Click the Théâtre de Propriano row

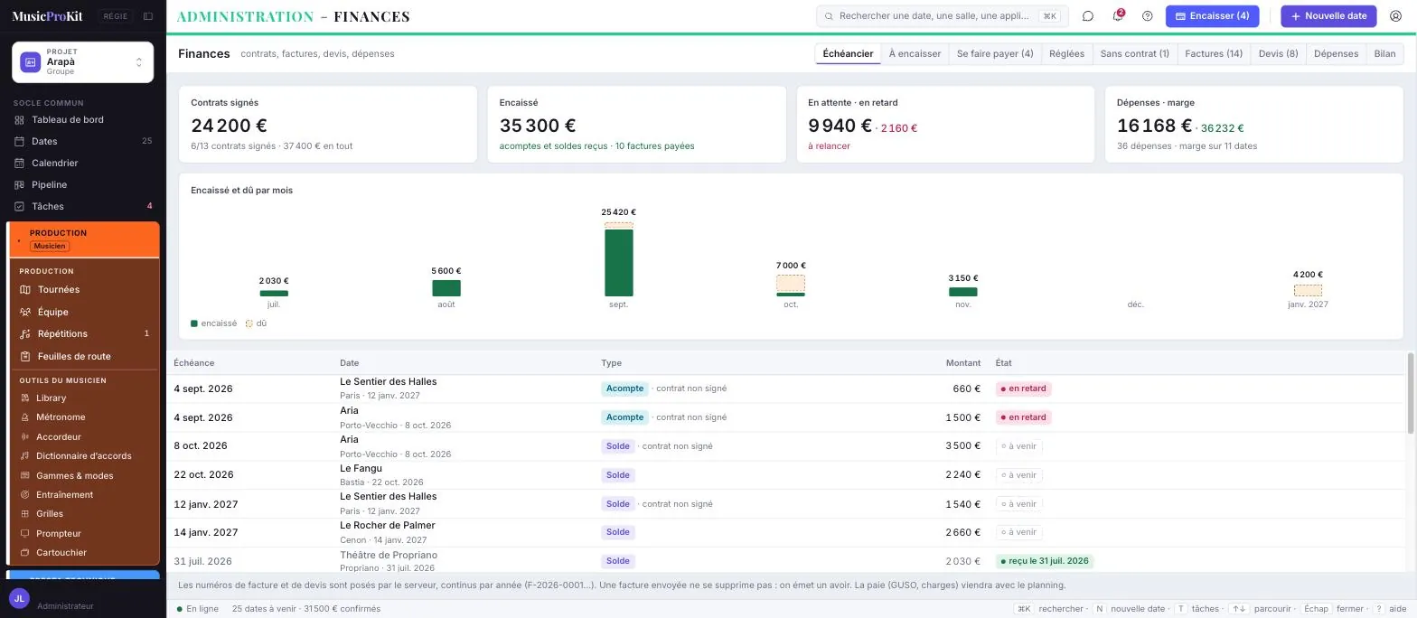786,561
